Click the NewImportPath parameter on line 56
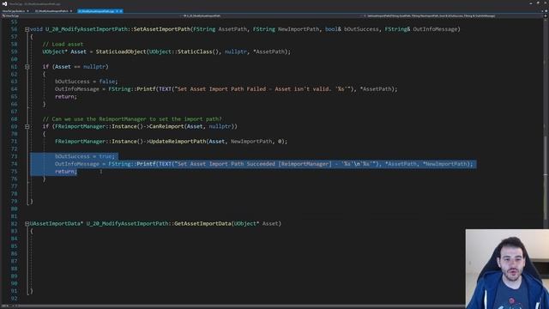549x309 pixels. 299,29
